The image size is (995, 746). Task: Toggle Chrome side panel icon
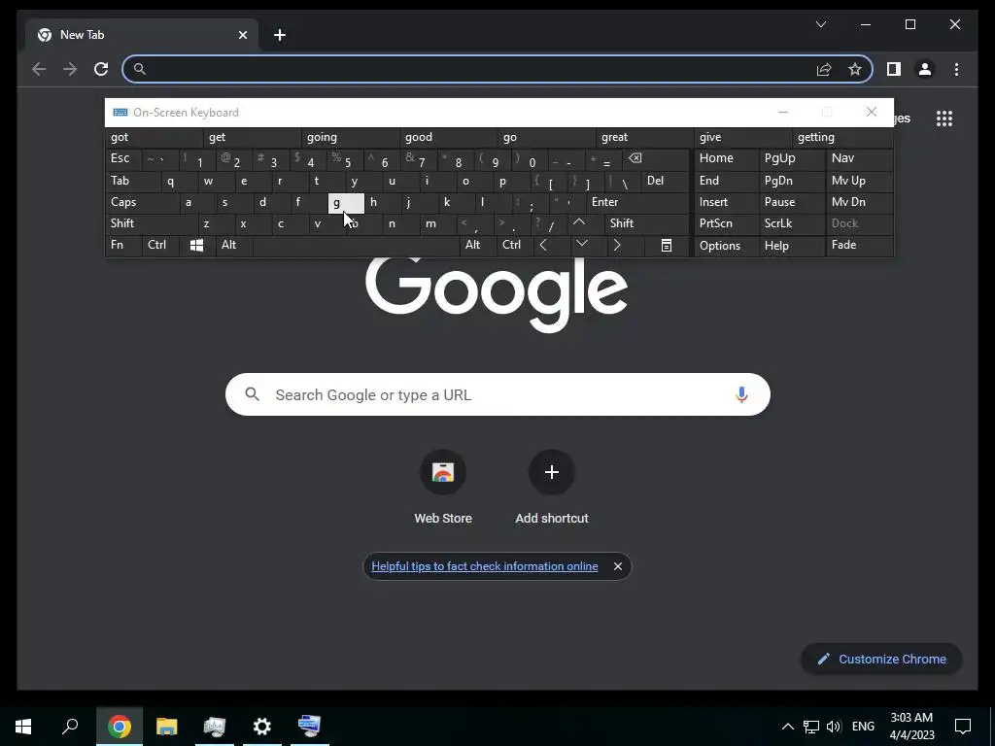point(894,69)
